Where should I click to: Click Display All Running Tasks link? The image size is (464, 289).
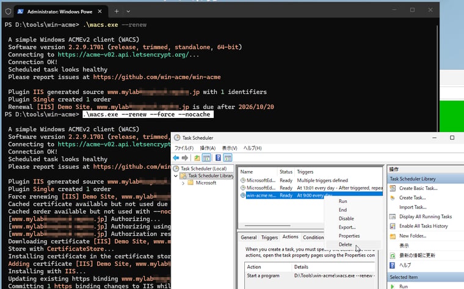[x=426, y=217]
